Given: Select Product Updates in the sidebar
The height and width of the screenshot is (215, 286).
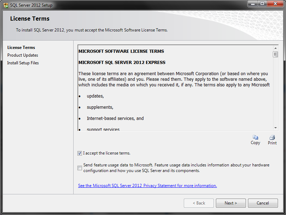Looking at the screenshot, I should click(23, 55).
